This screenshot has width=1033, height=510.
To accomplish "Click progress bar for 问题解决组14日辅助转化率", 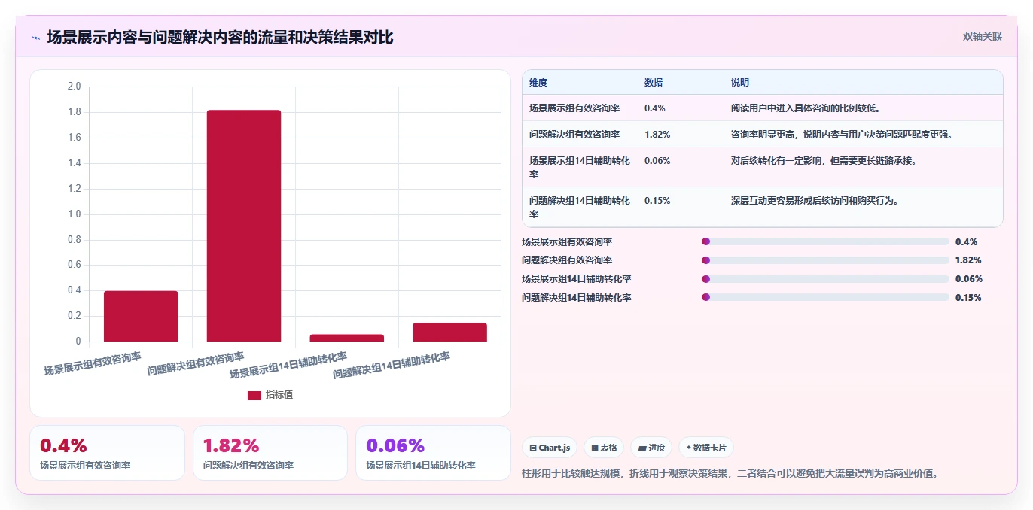I will (x=825, y=297).
